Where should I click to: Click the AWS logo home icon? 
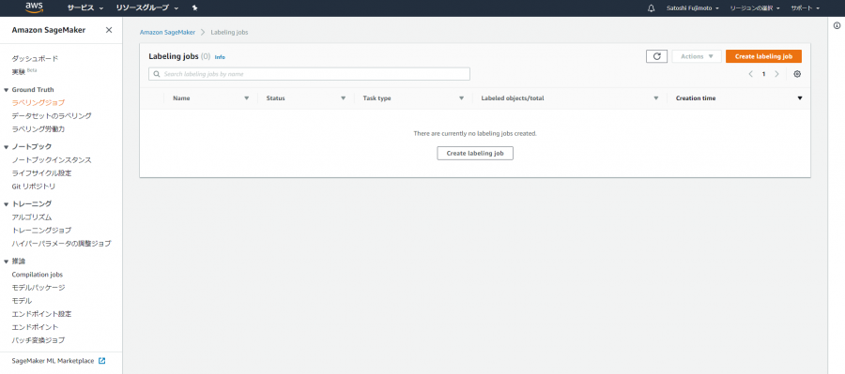[34, 7]
